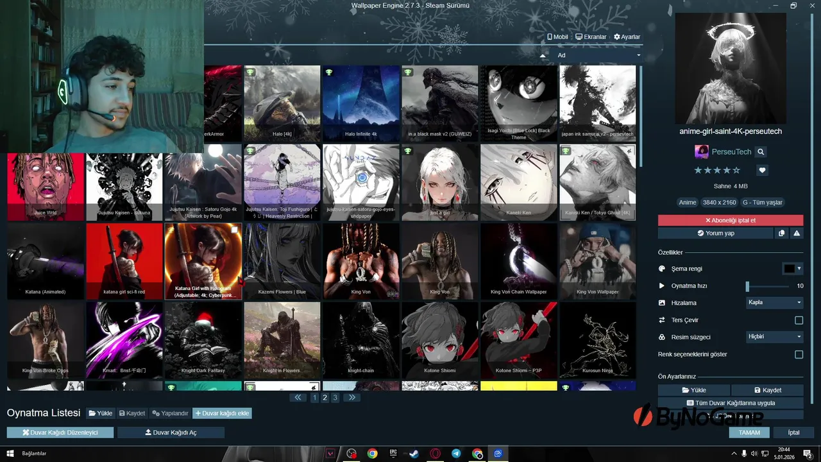Launch Epic Games from the taskbar
The width and height of the screenshot is (821, 462).
click(393, 454)
